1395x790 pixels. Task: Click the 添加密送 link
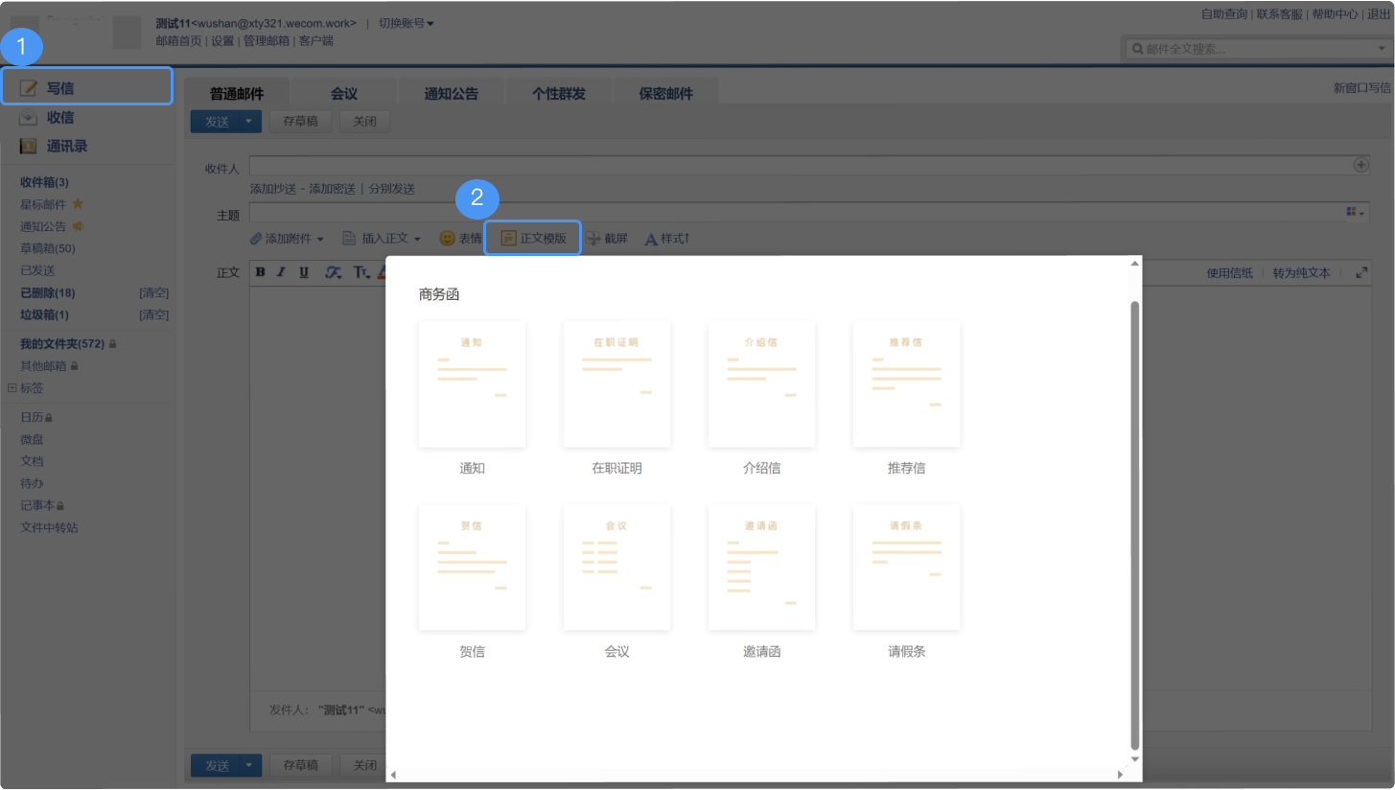point(332,189)
